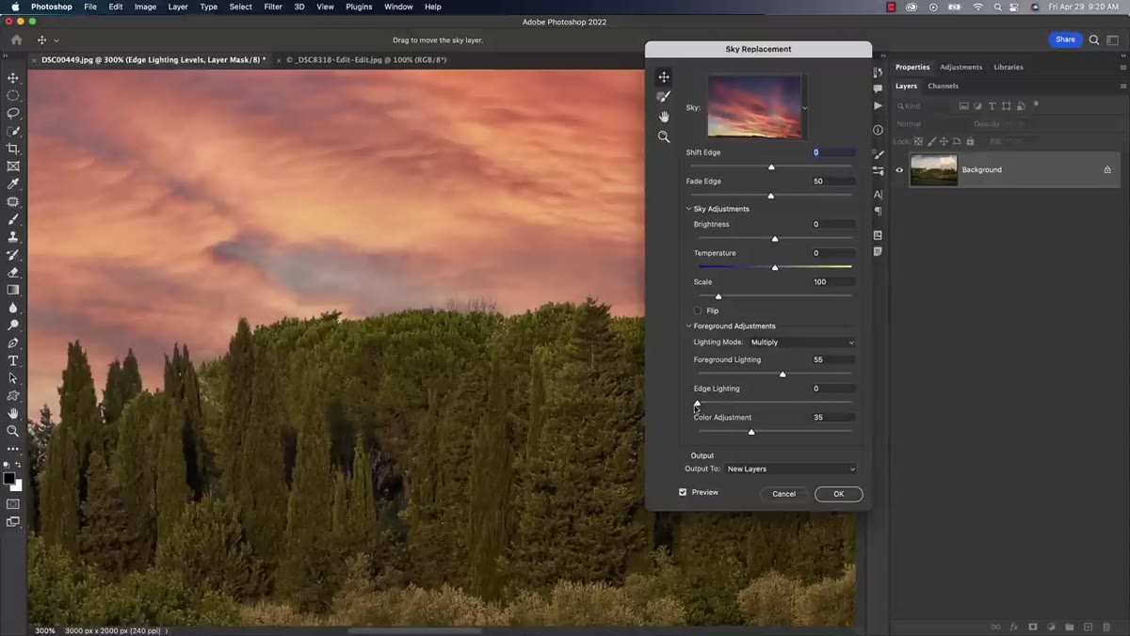Click the sky preset thumbnail
The width and height of the screenshot is (1130, 636).
(754, 107)
